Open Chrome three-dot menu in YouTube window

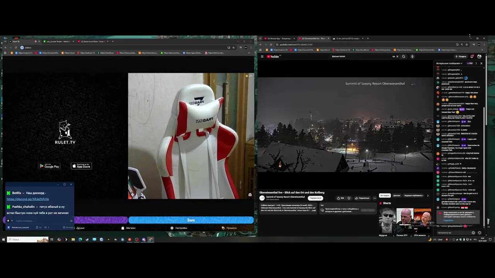(484, 44)
